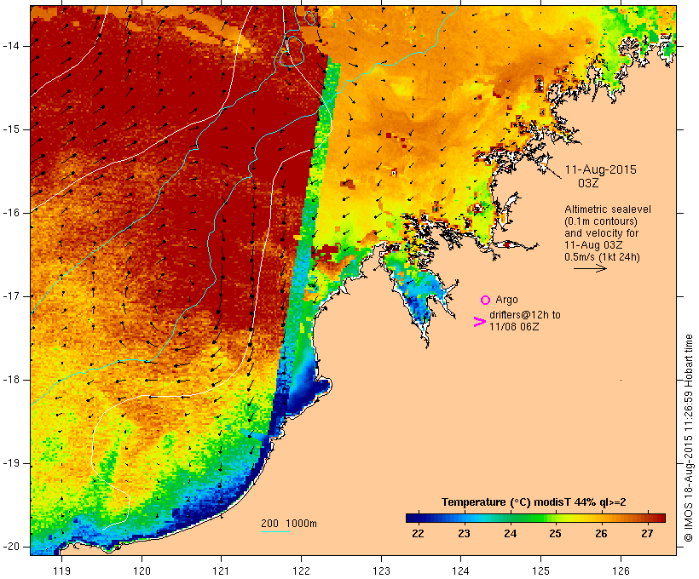
Task: Click the colorbar tick label '22'
Action: tap(418, 534)
